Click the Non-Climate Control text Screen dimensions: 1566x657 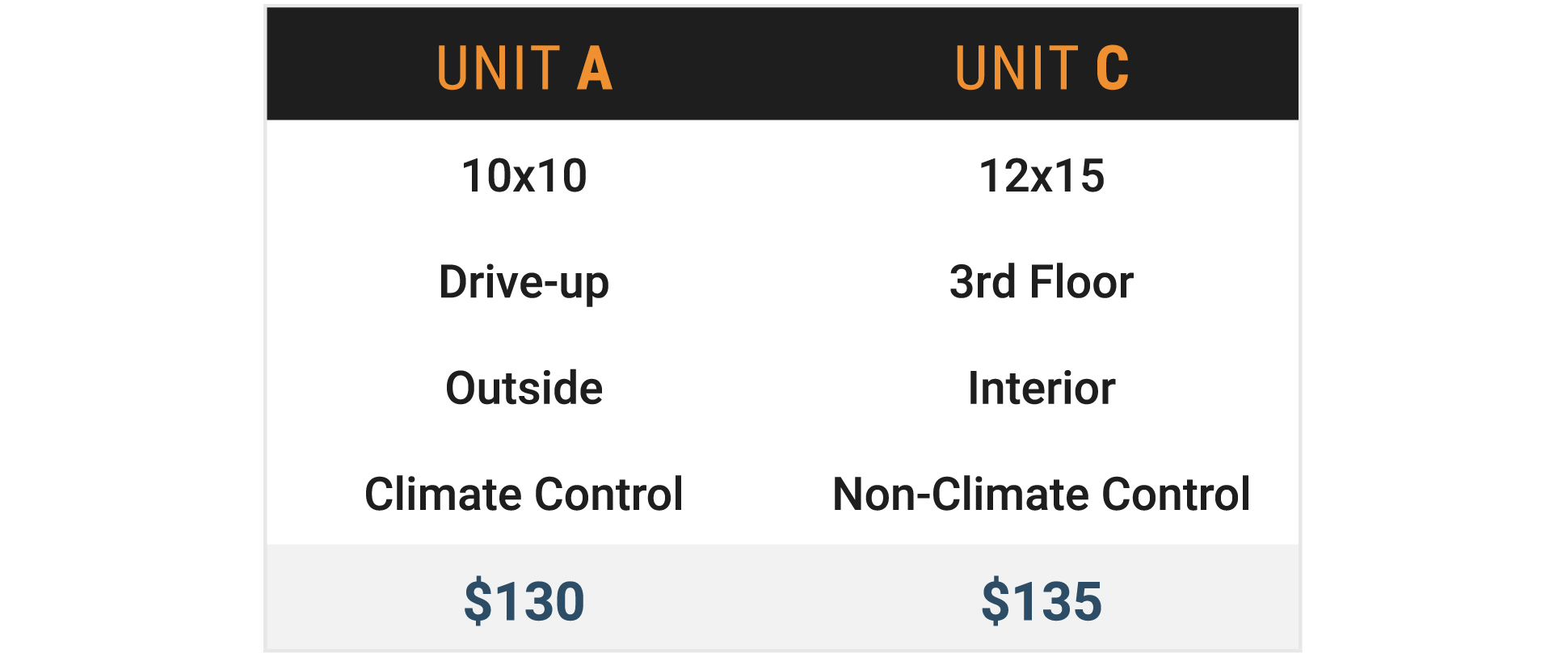[x=1042, y=494]
